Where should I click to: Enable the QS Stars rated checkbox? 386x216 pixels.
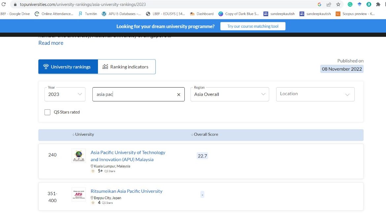[47, 112]
